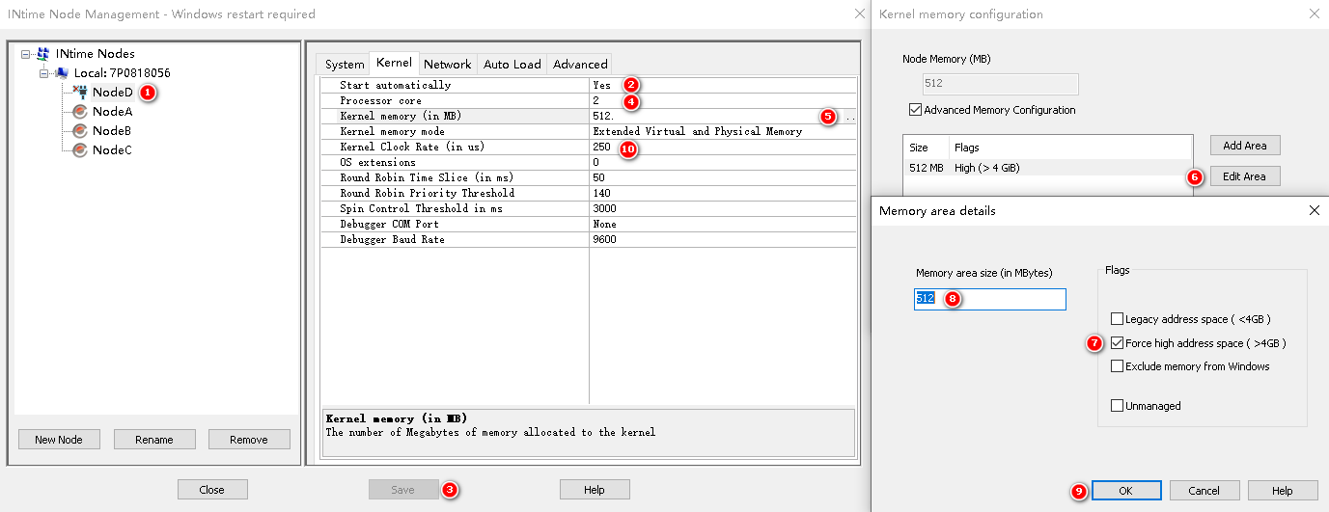Select NodeC in the node tree

coord(112,149)
